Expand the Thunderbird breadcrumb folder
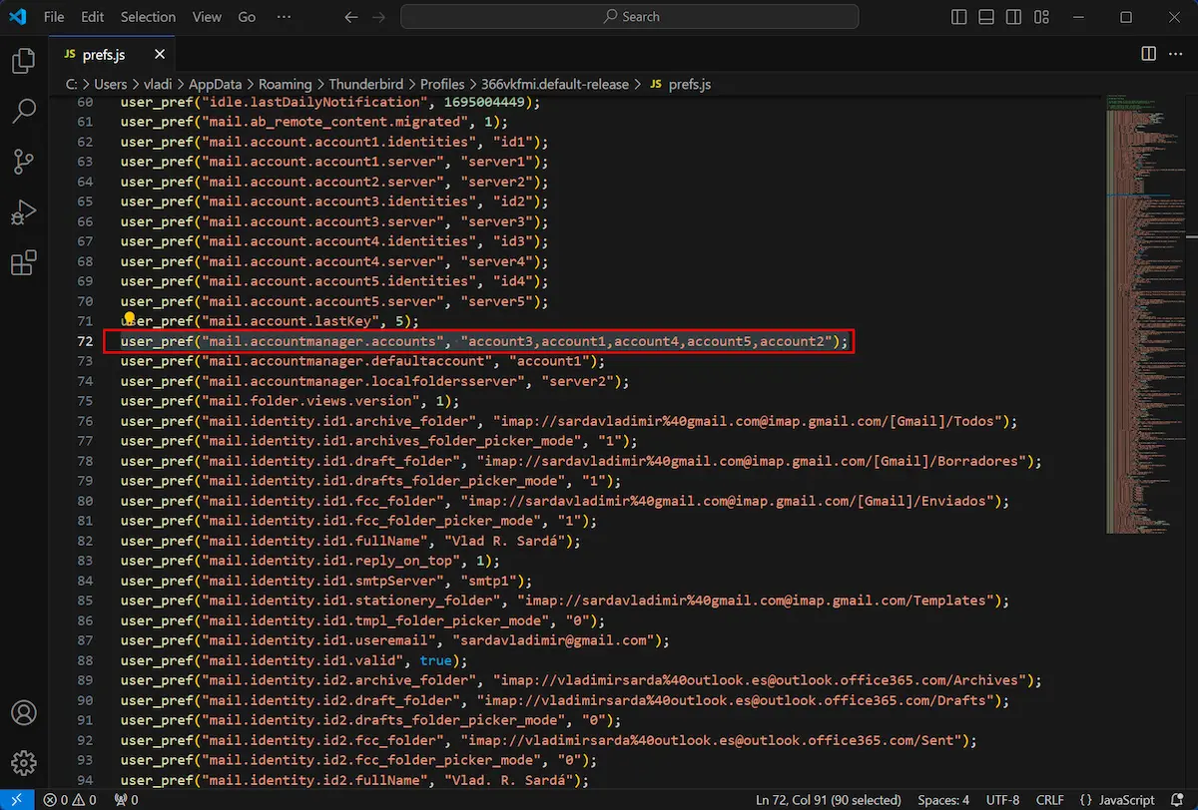The width and height of the screenshot is (1198, 810). pos(365,85)
